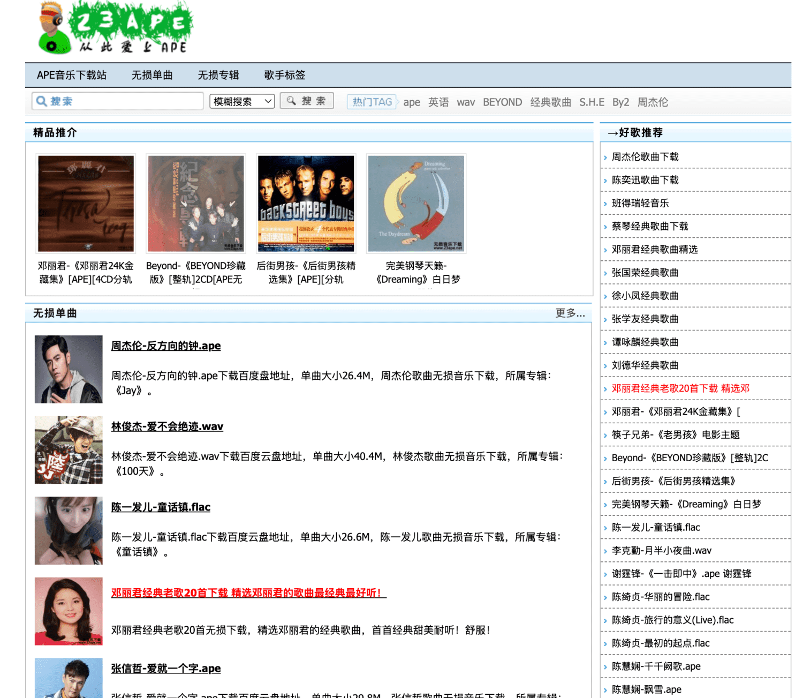Open 李克勤-月半小夜曲.wav in the sidebar

[x=662, y=550]
